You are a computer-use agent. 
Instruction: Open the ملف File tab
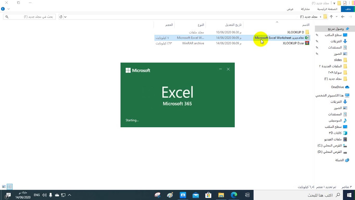coord(348,9)
